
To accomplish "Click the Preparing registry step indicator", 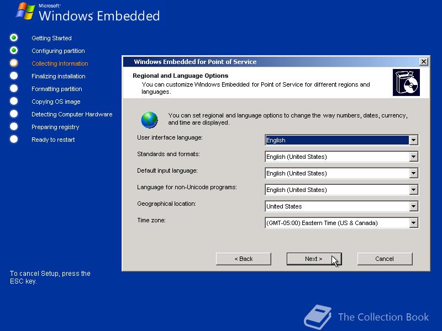I will 14,126.
